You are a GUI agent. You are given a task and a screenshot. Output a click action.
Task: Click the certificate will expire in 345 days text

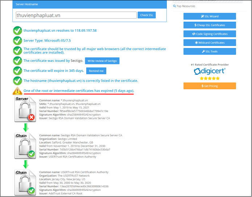(x=54, y=70)
